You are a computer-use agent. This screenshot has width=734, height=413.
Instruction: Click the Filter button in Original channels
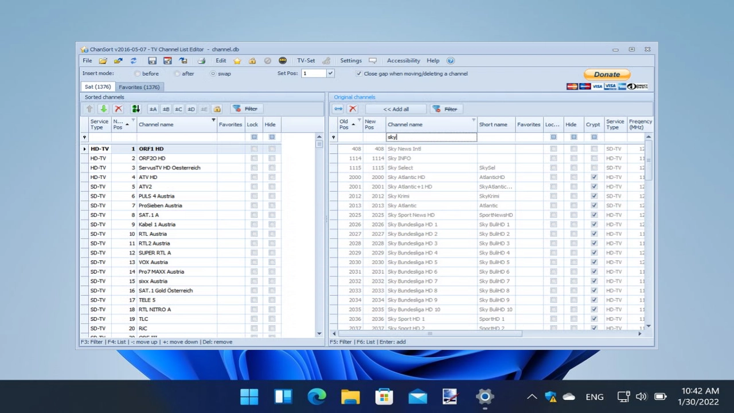click(445, 109)
